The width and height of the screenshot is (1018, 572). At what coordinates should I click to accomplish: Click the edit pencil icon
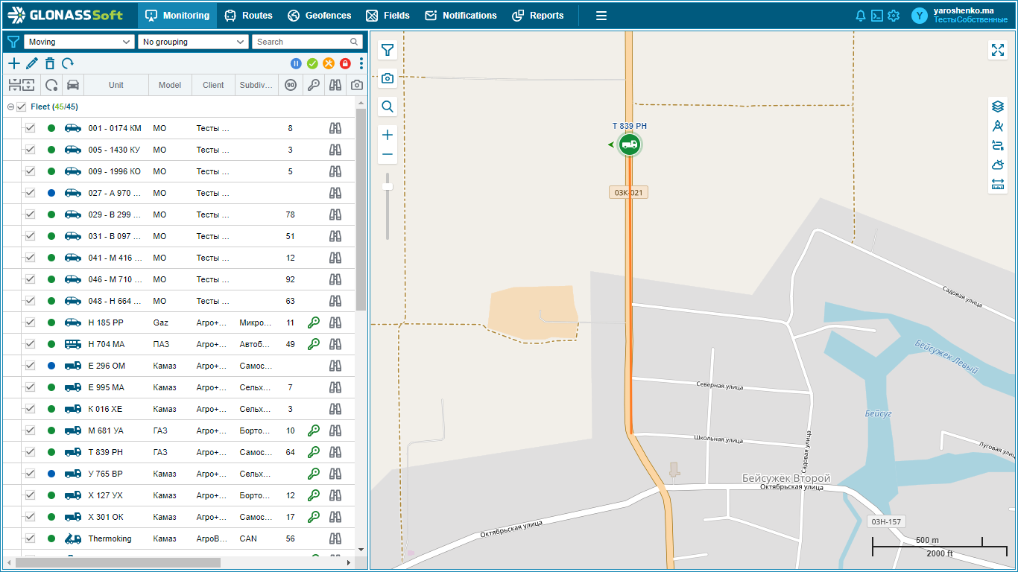coord(32,64)
